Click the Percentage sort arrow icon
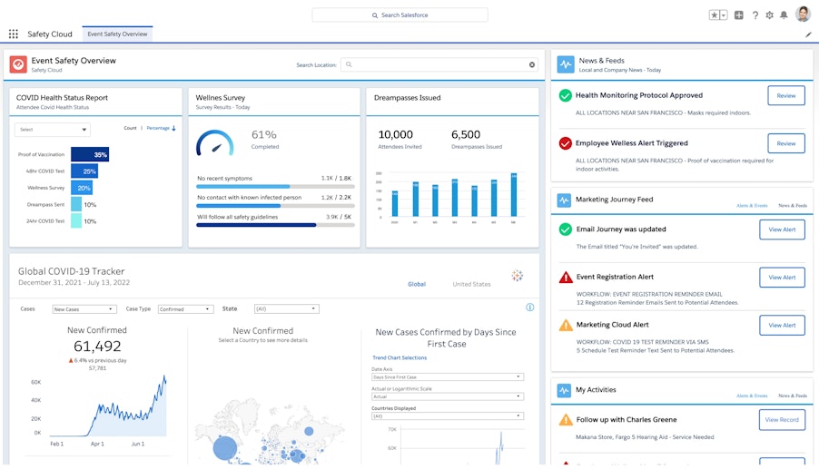 [174, 128]
